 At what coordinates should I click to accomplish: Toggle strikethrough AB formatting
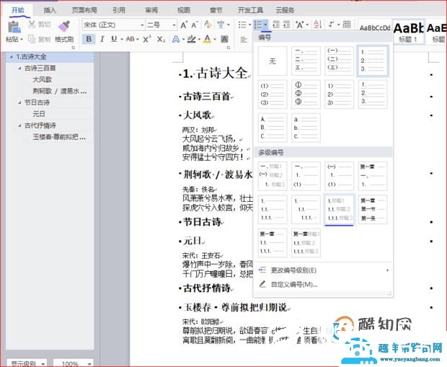pos(130,39)
